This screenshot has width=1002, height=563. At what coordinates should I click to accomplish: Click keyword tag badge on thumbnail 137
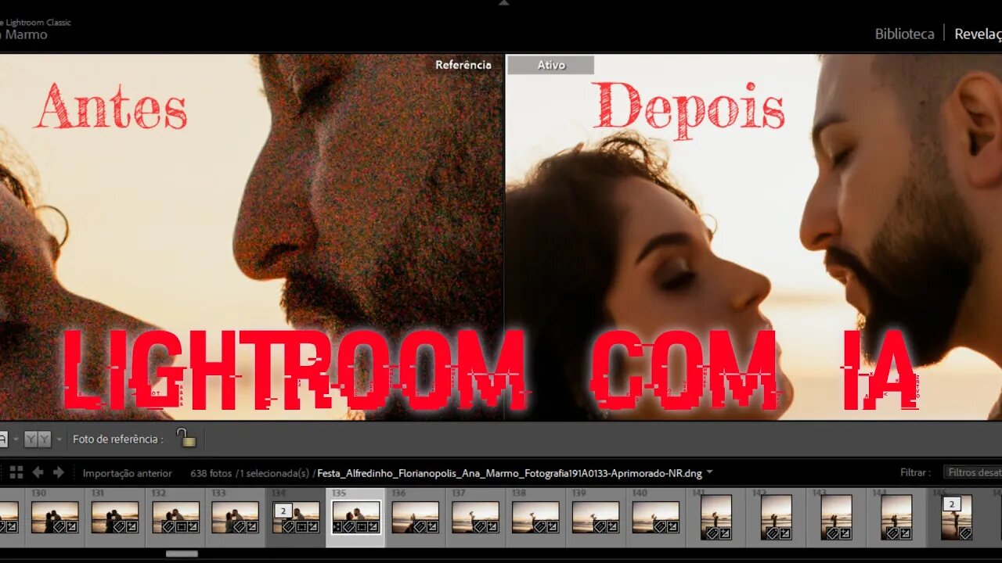(480, 526)
